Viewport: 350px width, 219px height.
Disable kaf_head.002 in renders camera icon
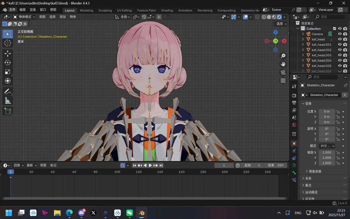click(x=345, y=50)
